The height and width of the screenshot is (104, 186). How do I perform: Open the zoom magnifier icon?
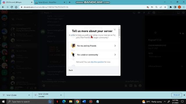[156, 7]
